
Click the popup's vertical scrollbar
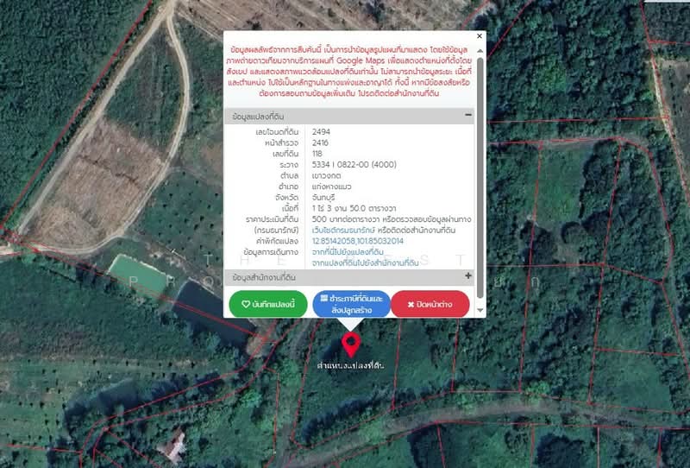(x=480, y=173)
